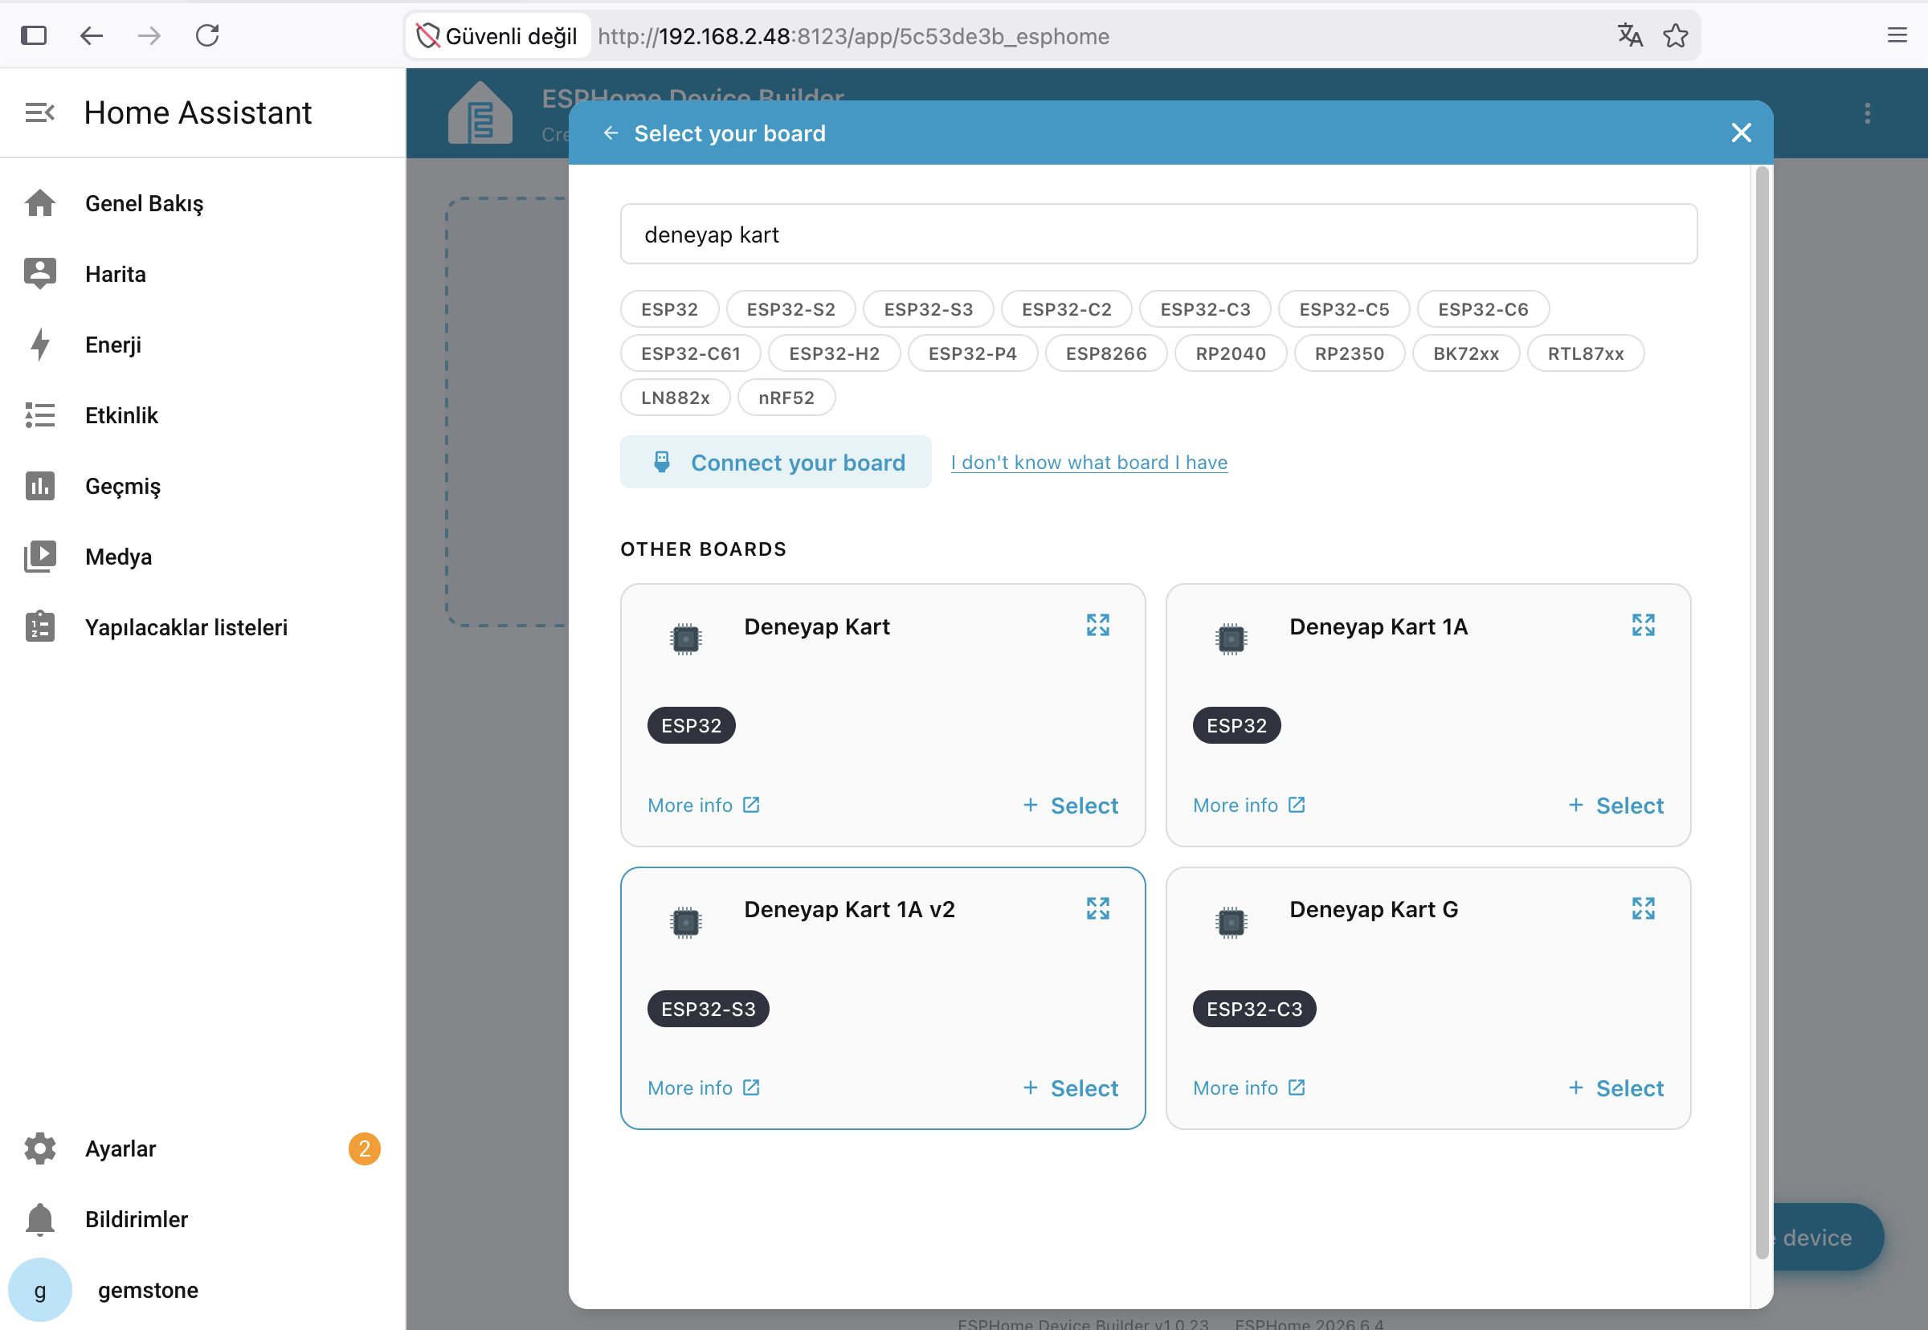Toggle the ESP32 filter chip
The width and height of the screenshot is (1928, 1330).
669,309
